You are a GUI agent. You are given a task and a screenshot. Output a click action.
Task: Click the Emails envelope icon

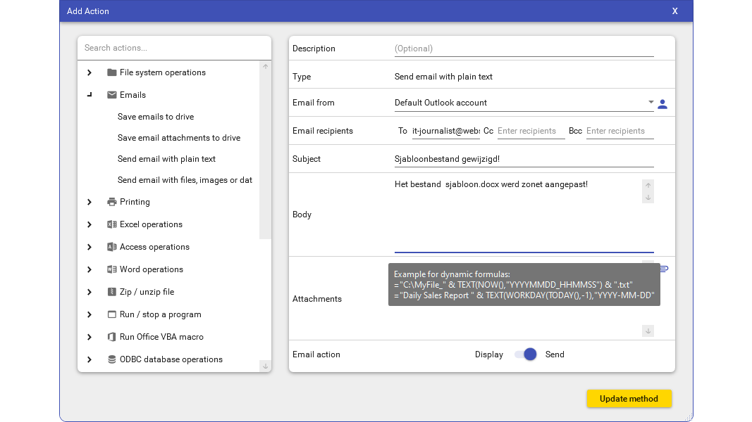pyautogui.click(x=111, y=95)
